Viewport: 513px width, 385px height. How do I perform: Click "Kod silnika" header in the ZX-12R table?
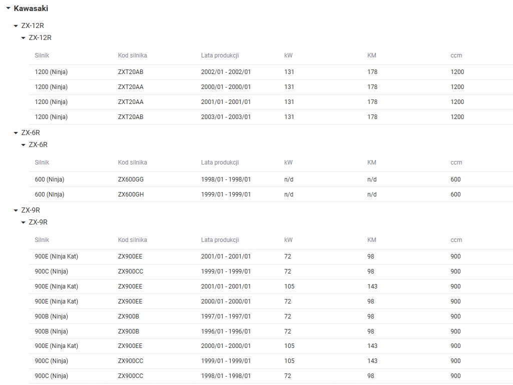coord(133,55)
